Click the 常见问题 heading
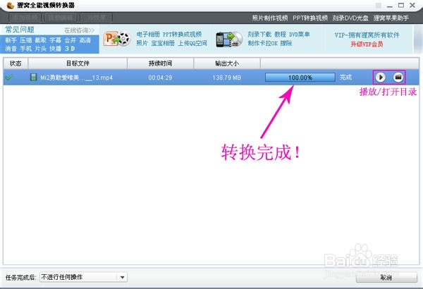423x289 pixels. point(20,30)
